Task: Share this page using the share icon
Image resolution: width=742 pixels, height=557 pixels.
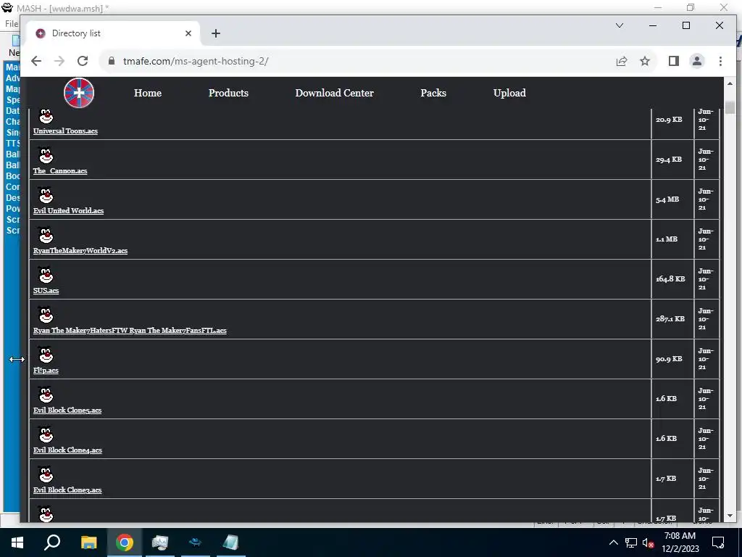Action: click(621, 61)
